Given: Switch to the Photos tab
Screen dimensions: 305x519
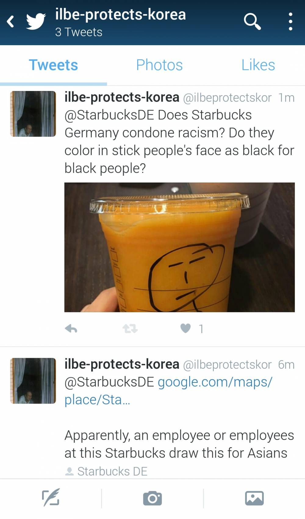Looking at the screenshot, I should [159, 65].
